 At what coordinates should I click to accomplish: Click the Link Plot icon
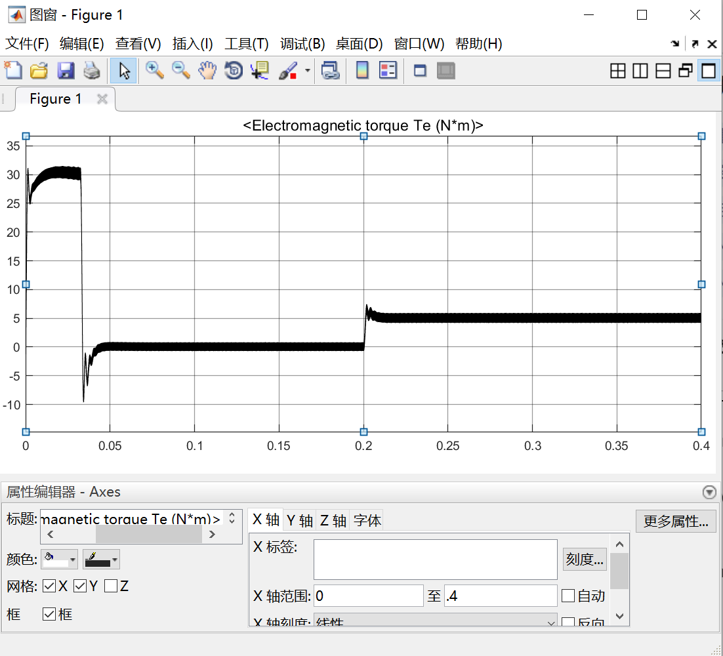pyautogui.click(x=330, y=71)
